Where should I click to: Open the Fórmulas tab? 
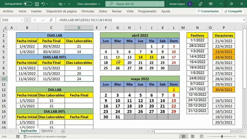(x=88, y=11)
